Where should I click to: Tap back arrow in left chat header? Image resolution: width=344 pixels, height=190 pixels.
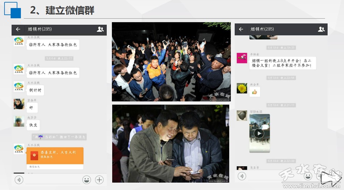18,30
